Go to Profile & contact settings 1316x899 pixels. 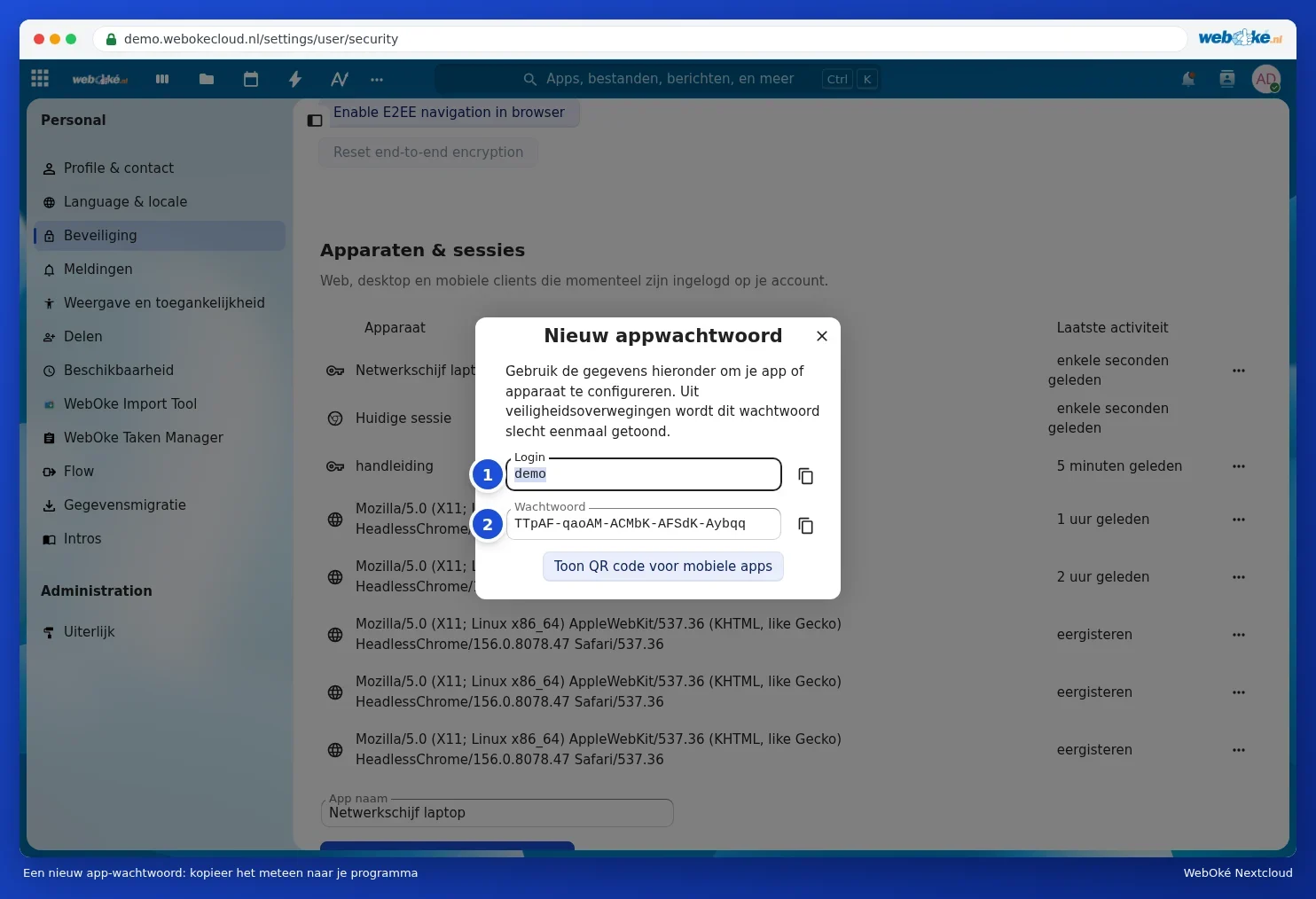pyautogui.click(x=160, y=168)
